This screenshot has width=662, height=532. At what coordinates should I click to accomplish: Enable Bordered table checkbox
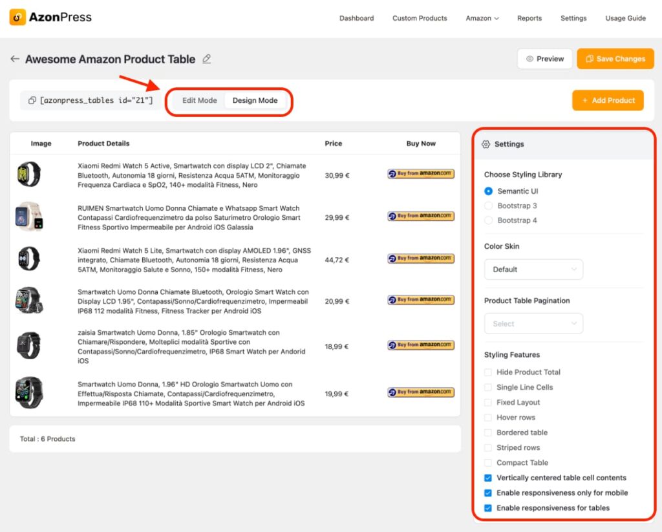488,432
